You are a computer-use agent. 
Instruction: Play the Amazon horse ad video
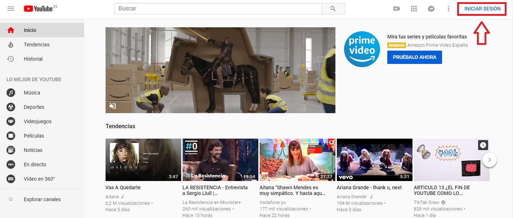point(220,70)
